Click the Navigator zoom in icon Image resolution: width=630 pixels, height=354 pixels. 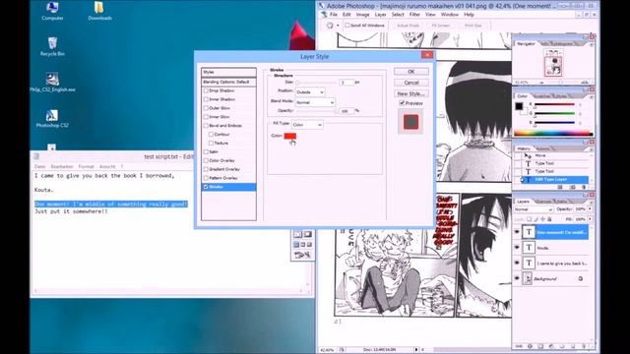(585, 83)
